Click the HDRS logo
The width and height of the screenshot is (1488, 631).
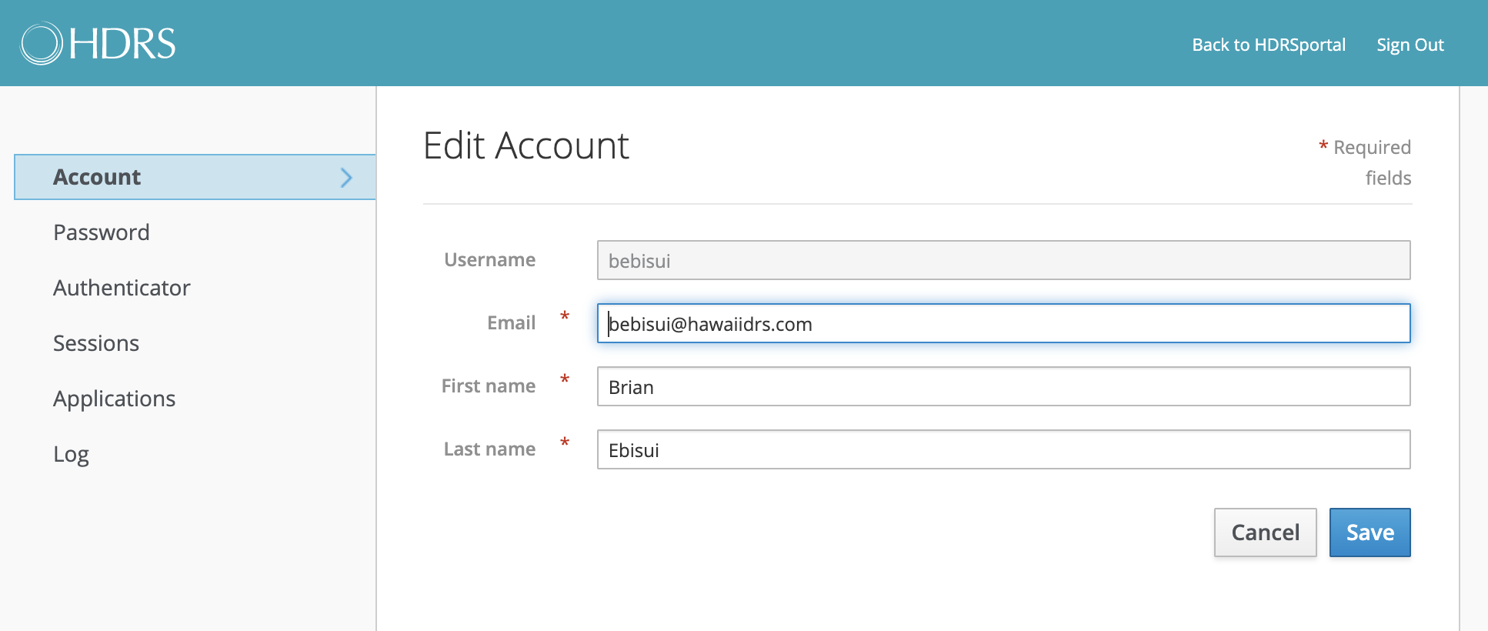pyautogui.click(x=98, y=43)
